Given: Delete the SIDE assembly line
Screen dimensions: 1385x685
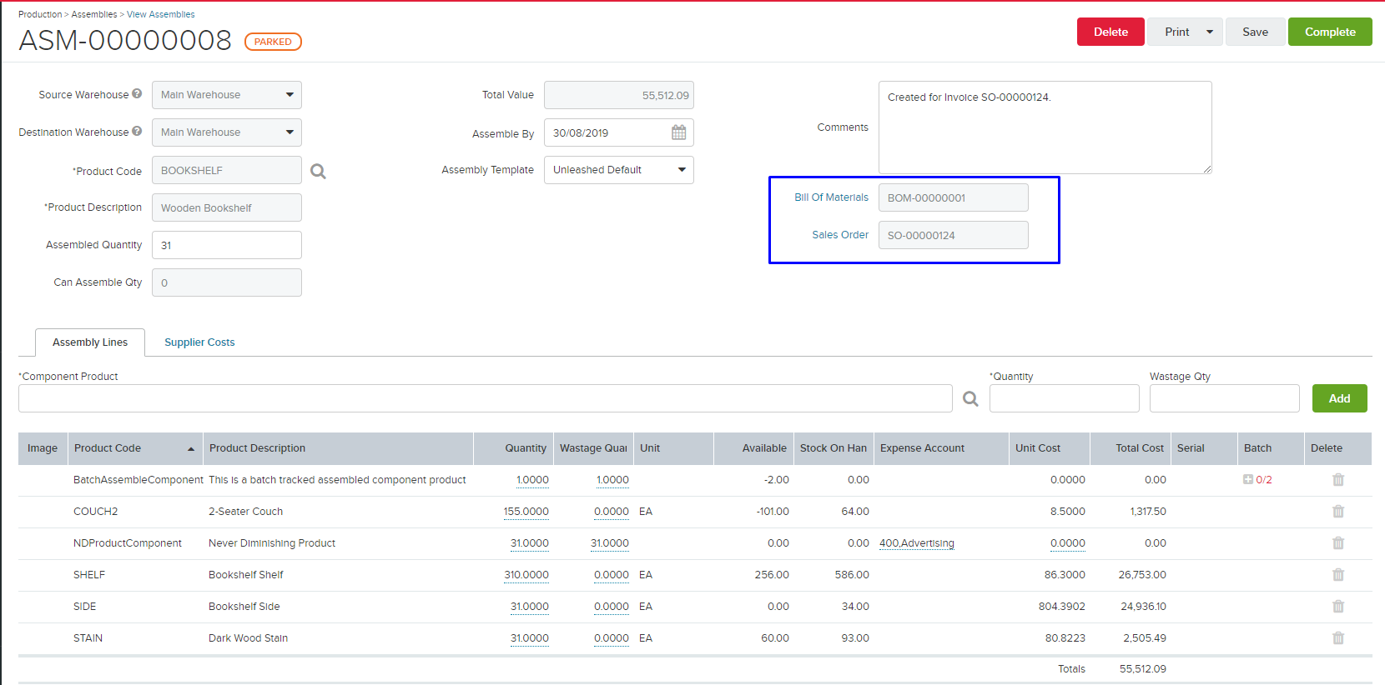Looking at the screenshot, I should (x=1338, y=607).
